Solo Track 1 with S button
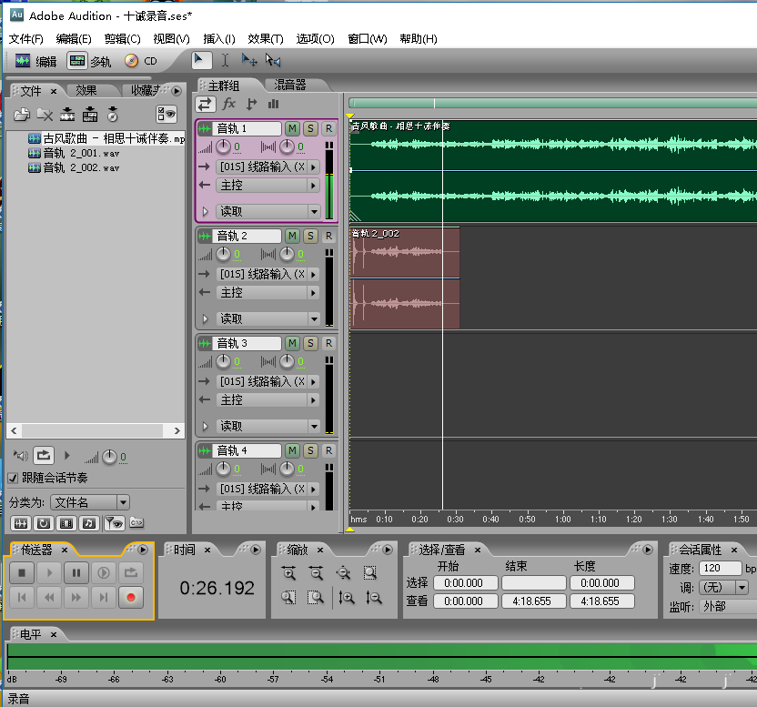Viewport: 757px width, 707px height. click(x=310, y=128)
